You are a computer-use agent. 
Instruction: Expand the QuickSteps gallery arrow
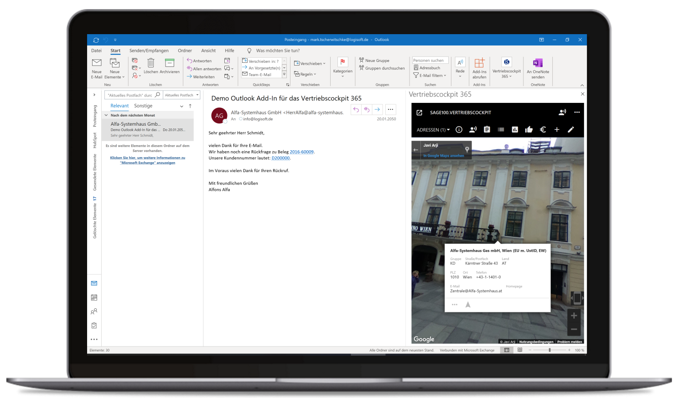tap(284, 74)
